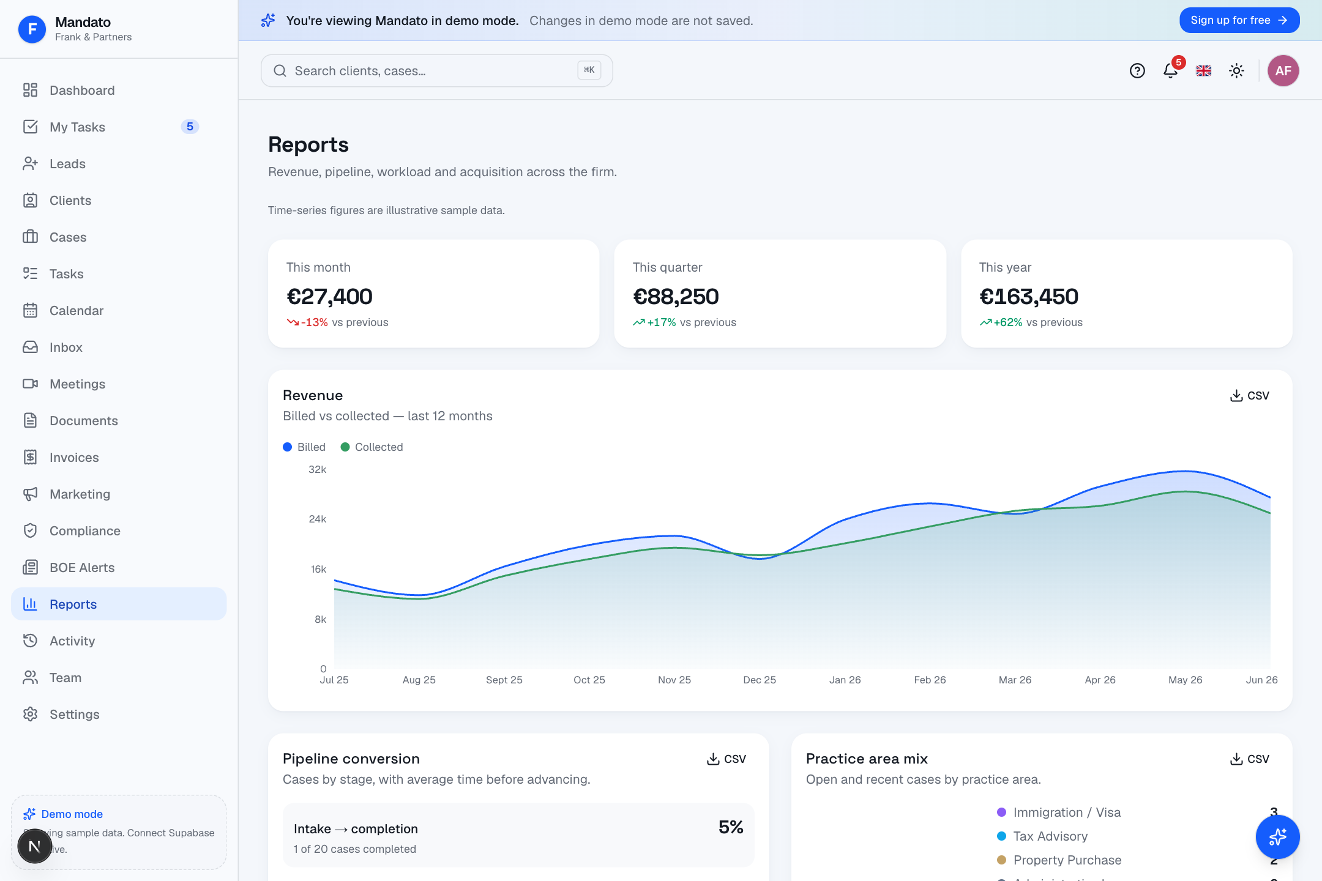Screen dimensions: 1322x881
Task: Open the AF user avatar menu
Action: pyautogui.click(x=1283, y=71)
